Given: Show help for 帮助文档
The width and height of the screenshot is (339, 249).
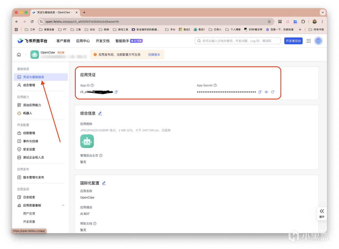Looking at the screenshot, I should [x=95, y=223].
